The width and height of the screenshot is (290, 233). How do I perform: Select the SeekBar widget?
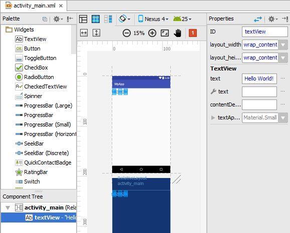point(30,143)
